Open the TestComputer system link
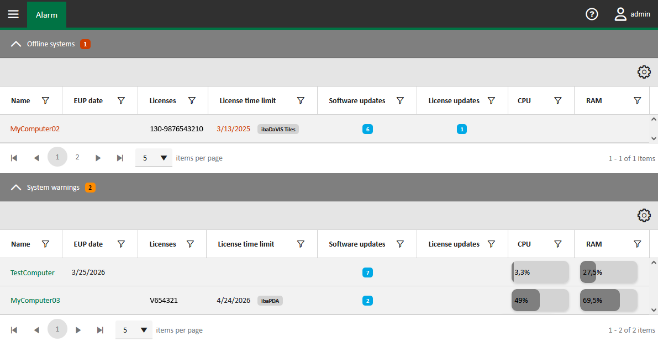The width and height of the screenshot is (658, 342). tap(32, 272)
